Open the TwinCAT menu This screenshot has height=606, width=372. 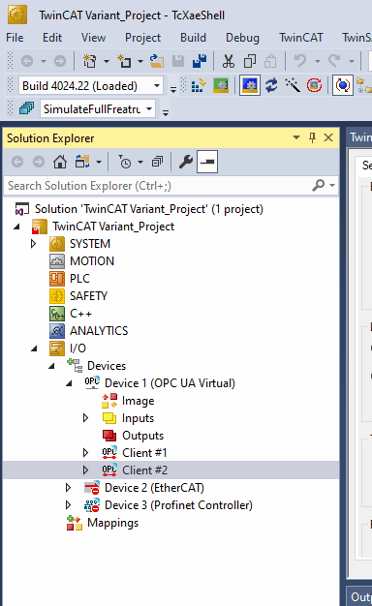[301, 38]
